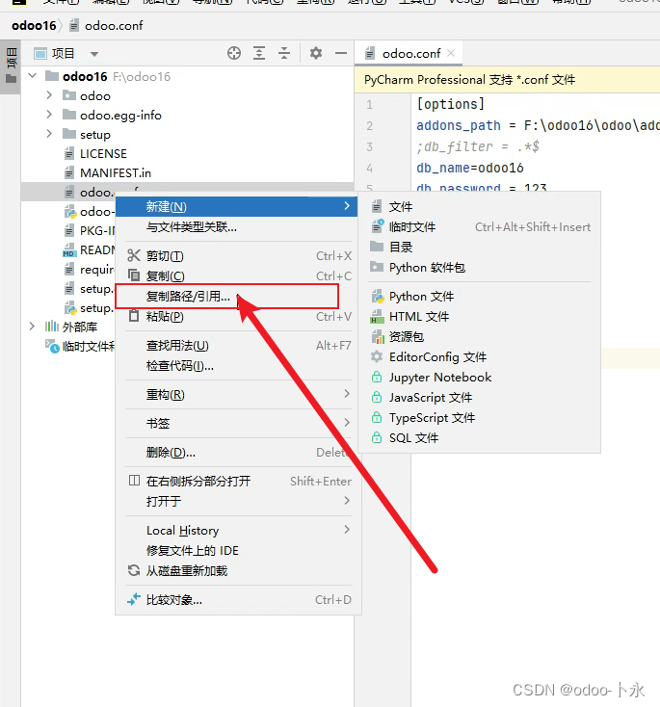
Task: Choose 粘贴(P) from context menu
Action: [236, 317]
